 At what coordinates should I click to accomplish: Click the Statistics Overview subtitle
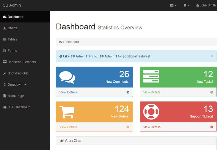[x=120, y=28]
